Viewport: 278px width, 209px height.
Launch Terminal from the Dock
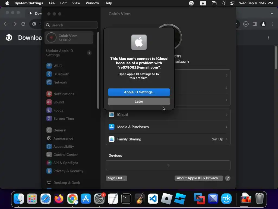pos(126,199)
